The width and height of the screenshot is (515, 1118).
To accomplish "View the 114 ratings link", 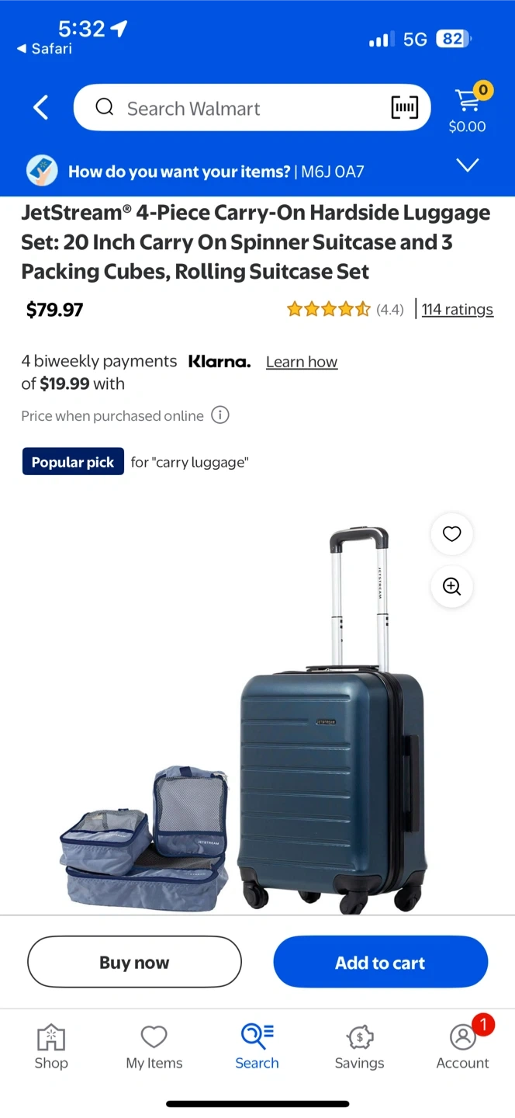I will (x=458, y=309).
